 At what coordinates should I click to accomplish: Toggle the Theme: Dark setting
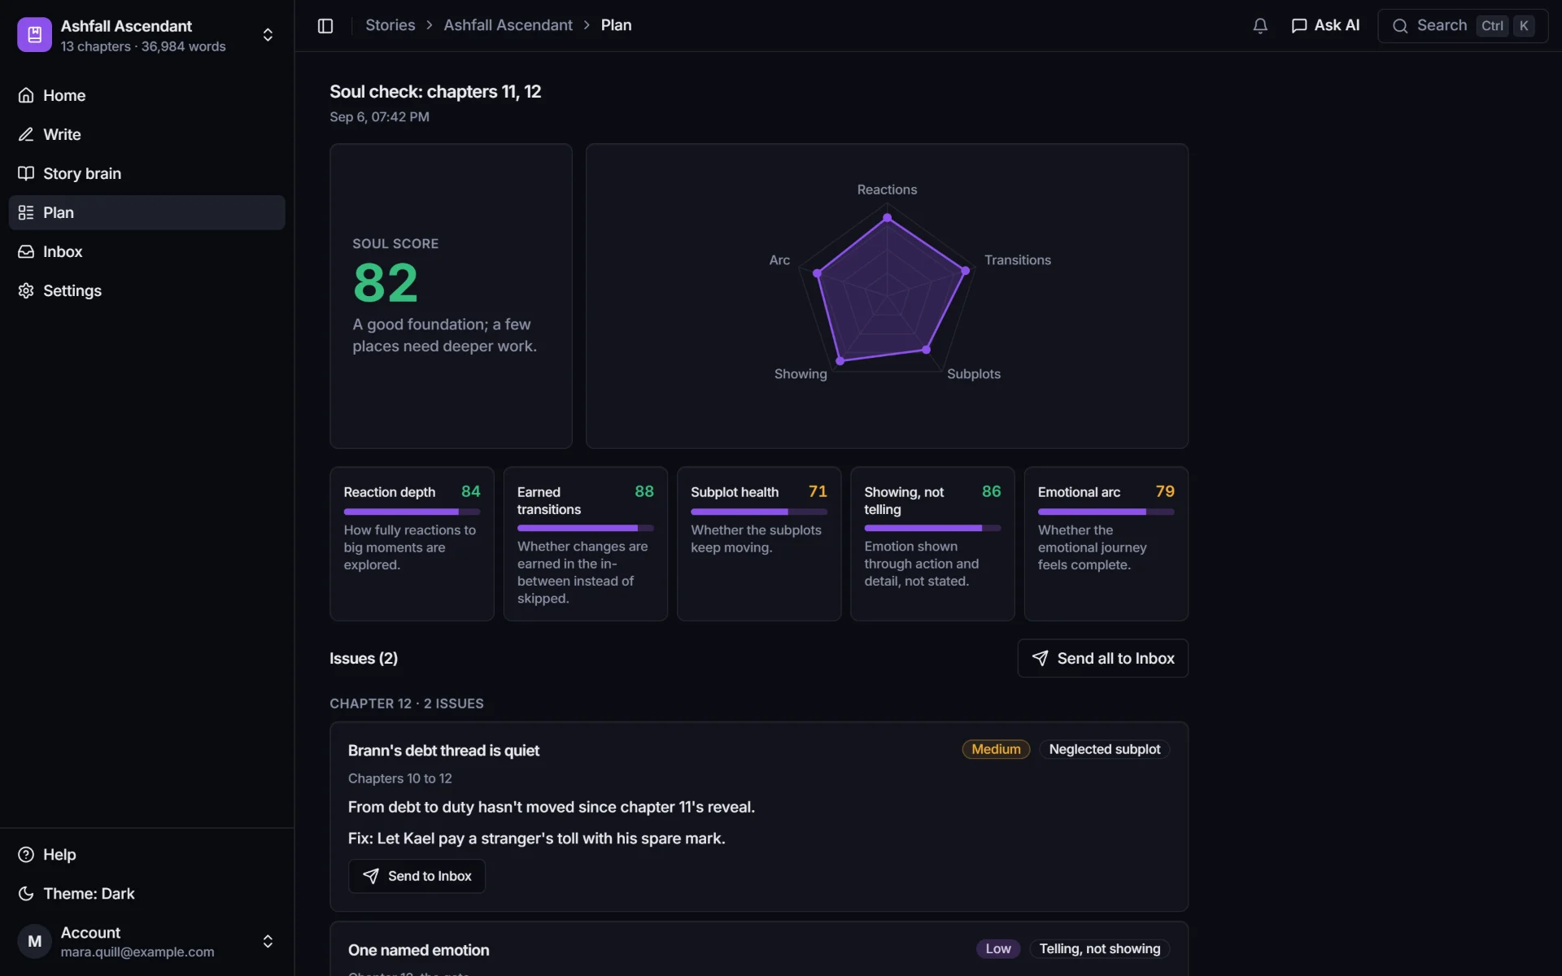click(146, 893)
